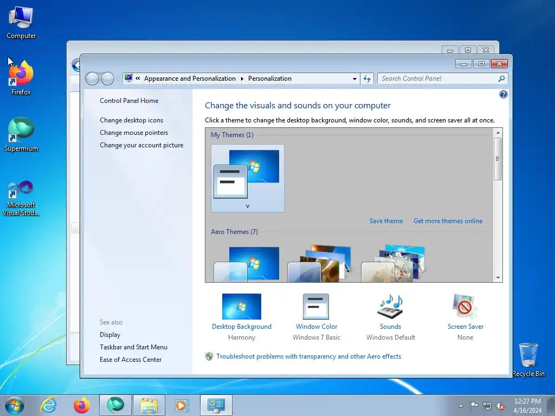Viewport: 555px width, 416px height.
Task: Open the Windows Start orb
Action: (x=15, y=405)
